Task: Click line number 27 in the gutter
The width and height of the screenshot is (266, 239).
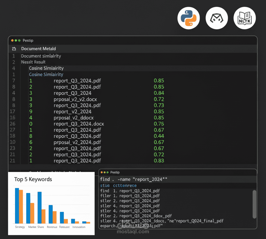Action: click(x=12, y=130)
